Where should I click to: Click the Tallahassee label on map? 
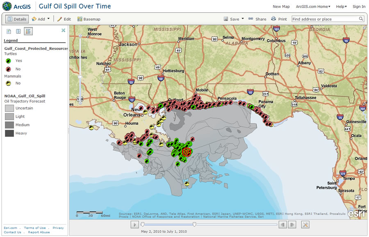click(x=305, y=98)
